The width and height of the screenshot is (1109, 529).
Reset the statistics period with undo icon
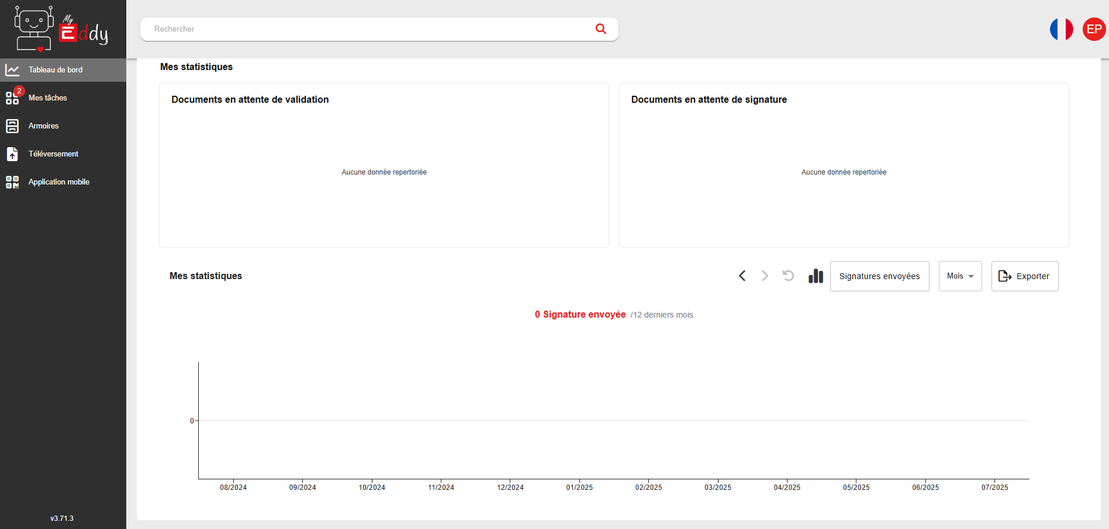tap(788, 276)
